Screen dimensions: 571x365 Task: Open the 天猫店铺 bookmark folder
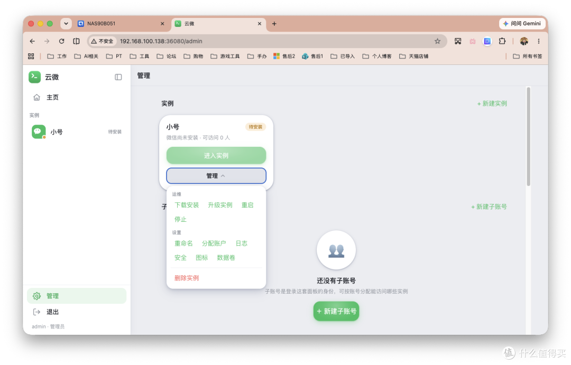(413, 56)
